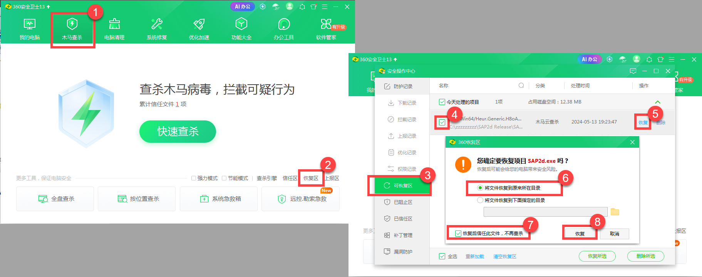Open 查杀引擎 link
Image resolution: width=702 pixels, height=277 pixels.
pyautogui.click(x=267, y=178)
